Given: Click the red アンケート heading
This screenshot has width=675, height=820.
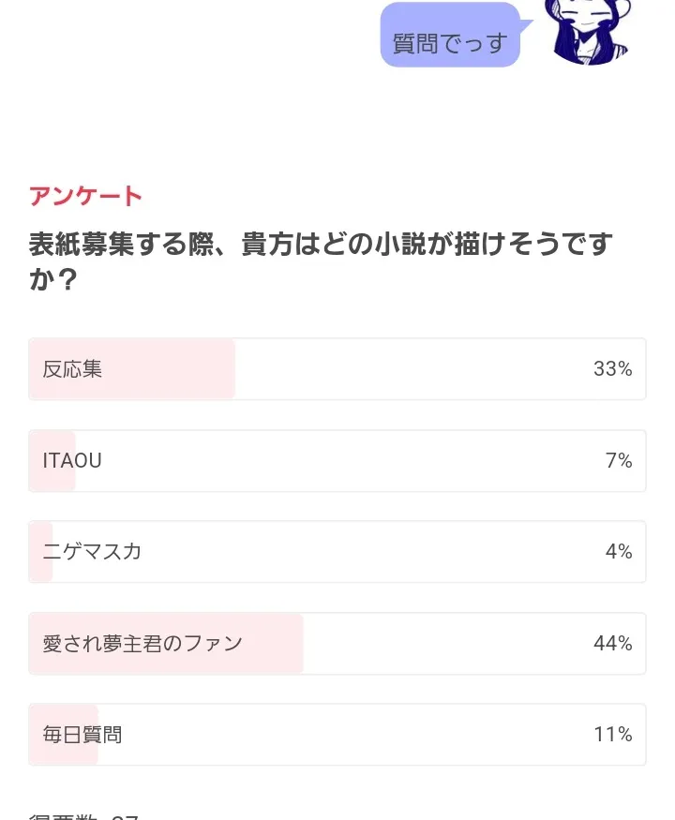Looking at the screenshot, I should point(85,196).
